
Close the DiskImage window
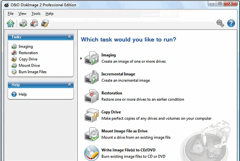tap(231, 3)
